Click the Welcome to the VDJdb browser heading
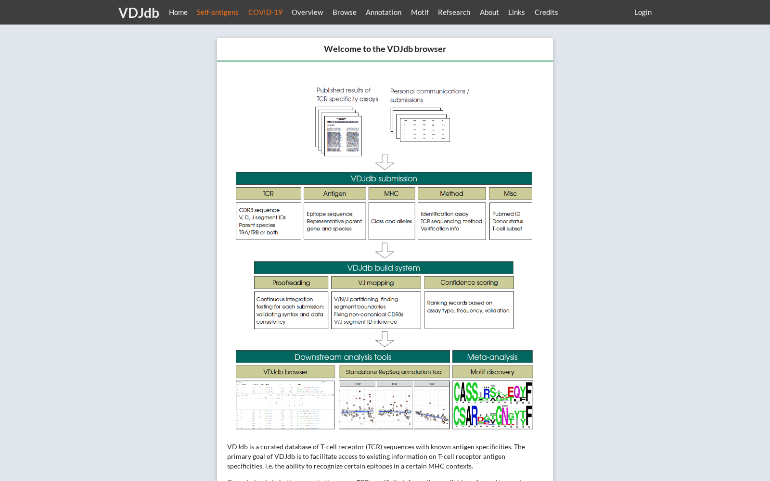770x481 pixels. [385, 49]
